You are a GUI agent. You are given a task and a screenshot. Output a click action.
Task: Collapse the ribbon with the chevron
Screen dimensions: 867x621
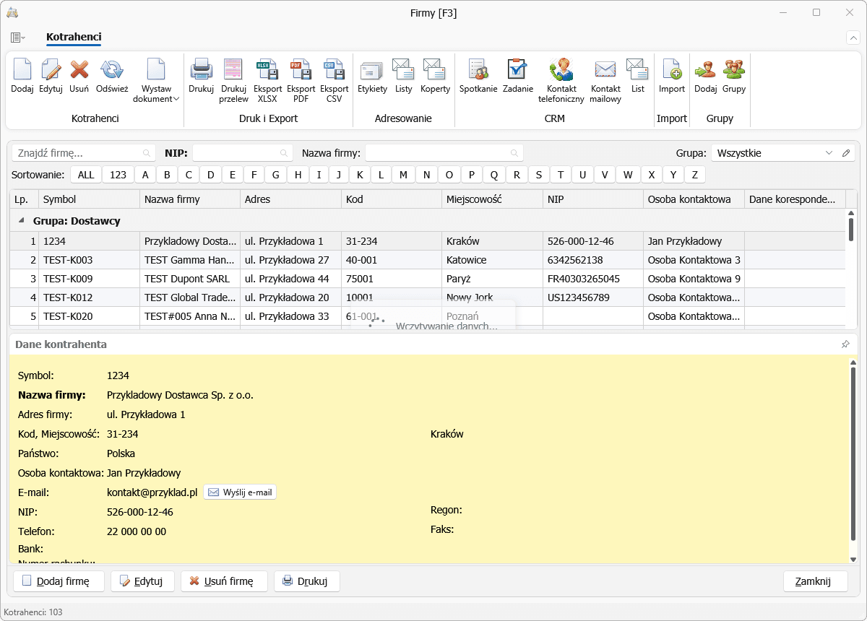point(853,38)
